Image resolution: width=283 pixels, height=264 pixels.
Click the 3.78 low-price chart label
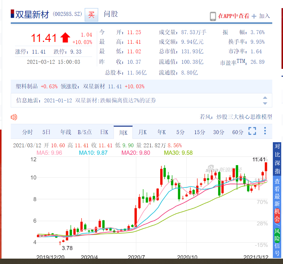pyautogui.click(x=67, y=248)
